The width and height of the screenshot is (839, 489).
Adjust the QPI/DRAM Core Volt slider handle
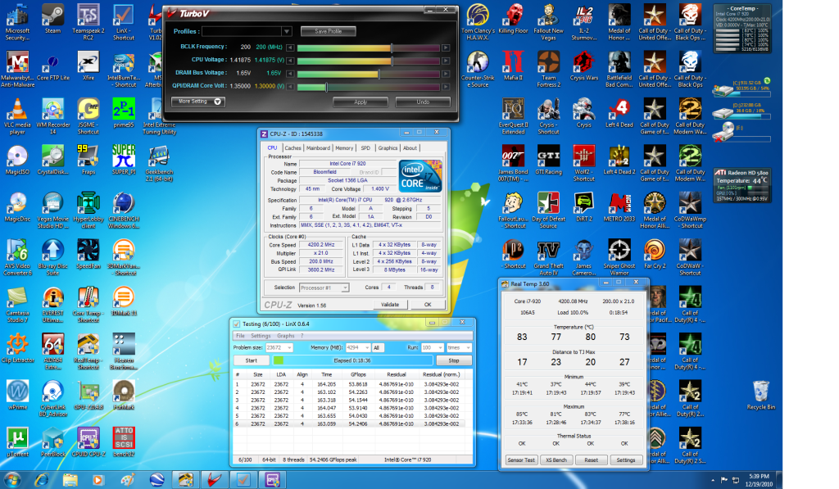point(326,86)
